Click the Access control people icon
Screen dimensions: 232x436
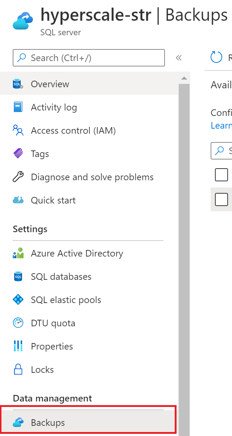coord(18,130)
